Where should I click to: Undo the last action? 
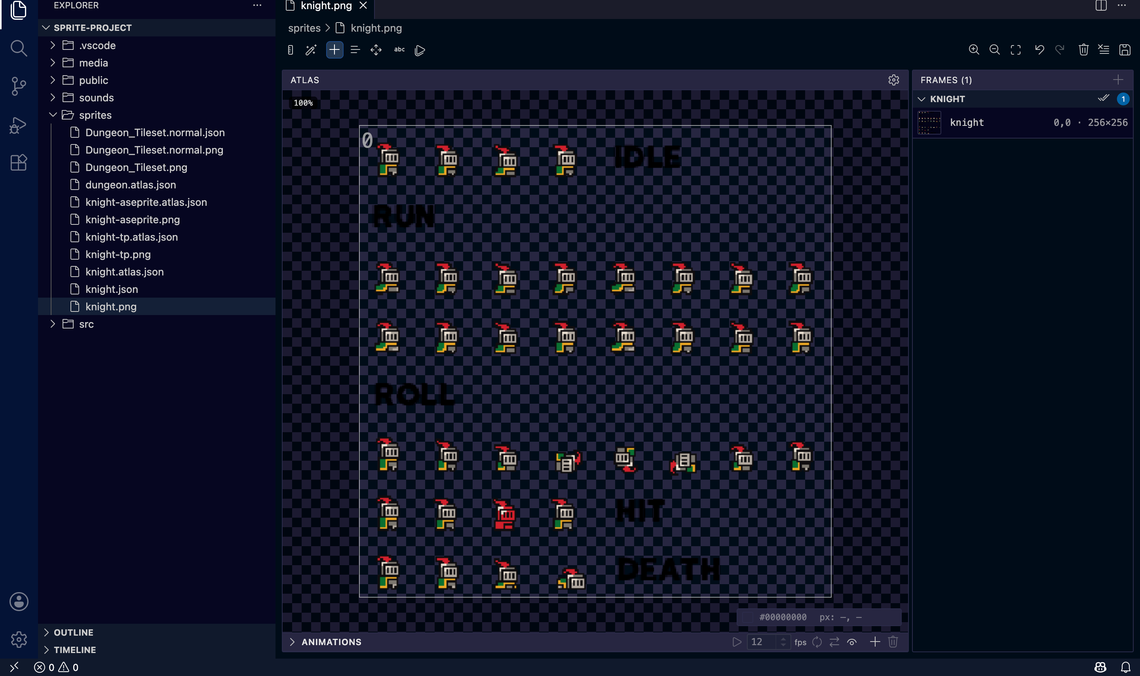pos(1039,49)
